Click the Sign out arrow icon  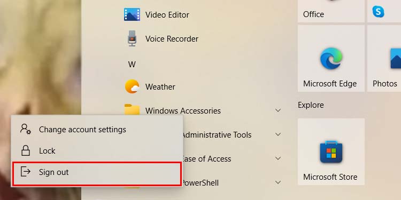[26, 171]
